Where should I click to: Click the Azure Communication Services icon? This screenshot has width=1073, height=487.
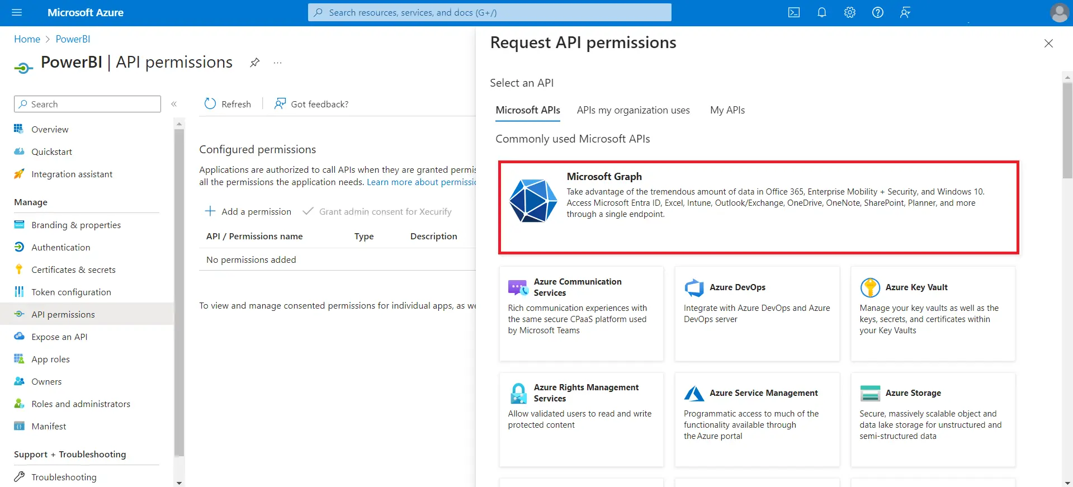[x=518, y=287]
